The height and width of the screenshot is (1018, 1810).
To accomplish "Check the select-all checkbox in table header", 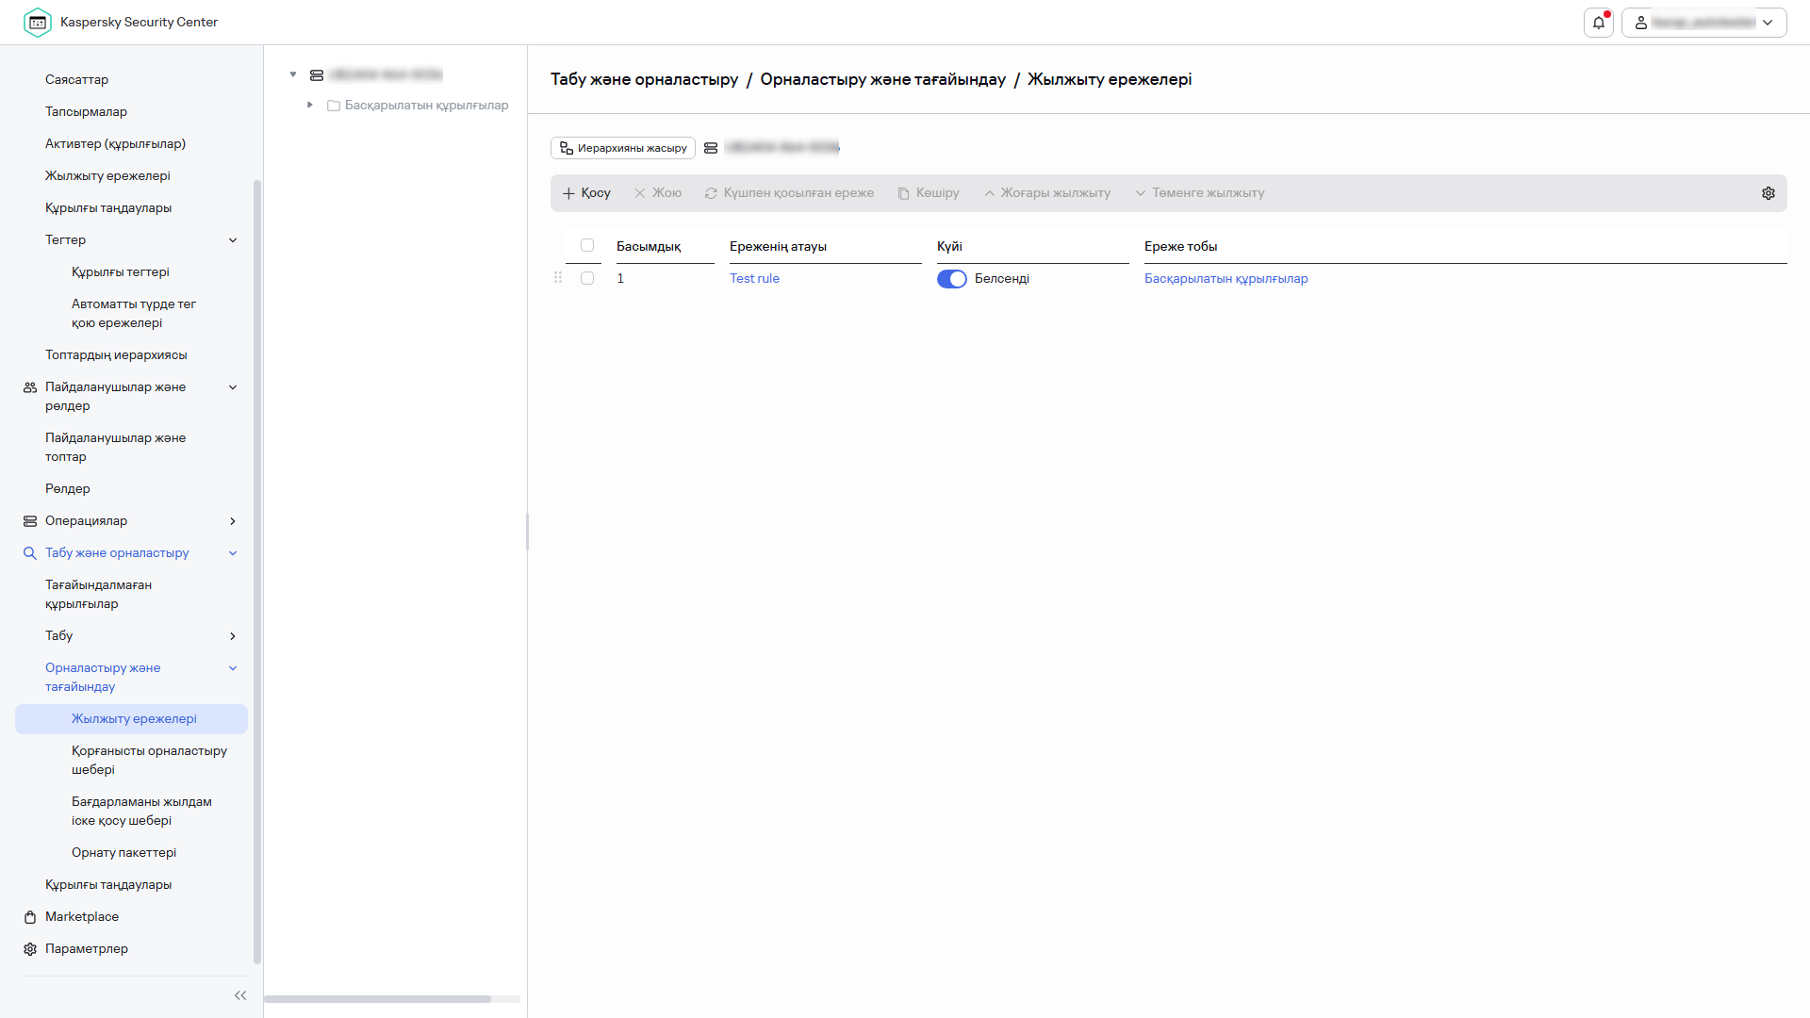I will click(x=587, y=245).
